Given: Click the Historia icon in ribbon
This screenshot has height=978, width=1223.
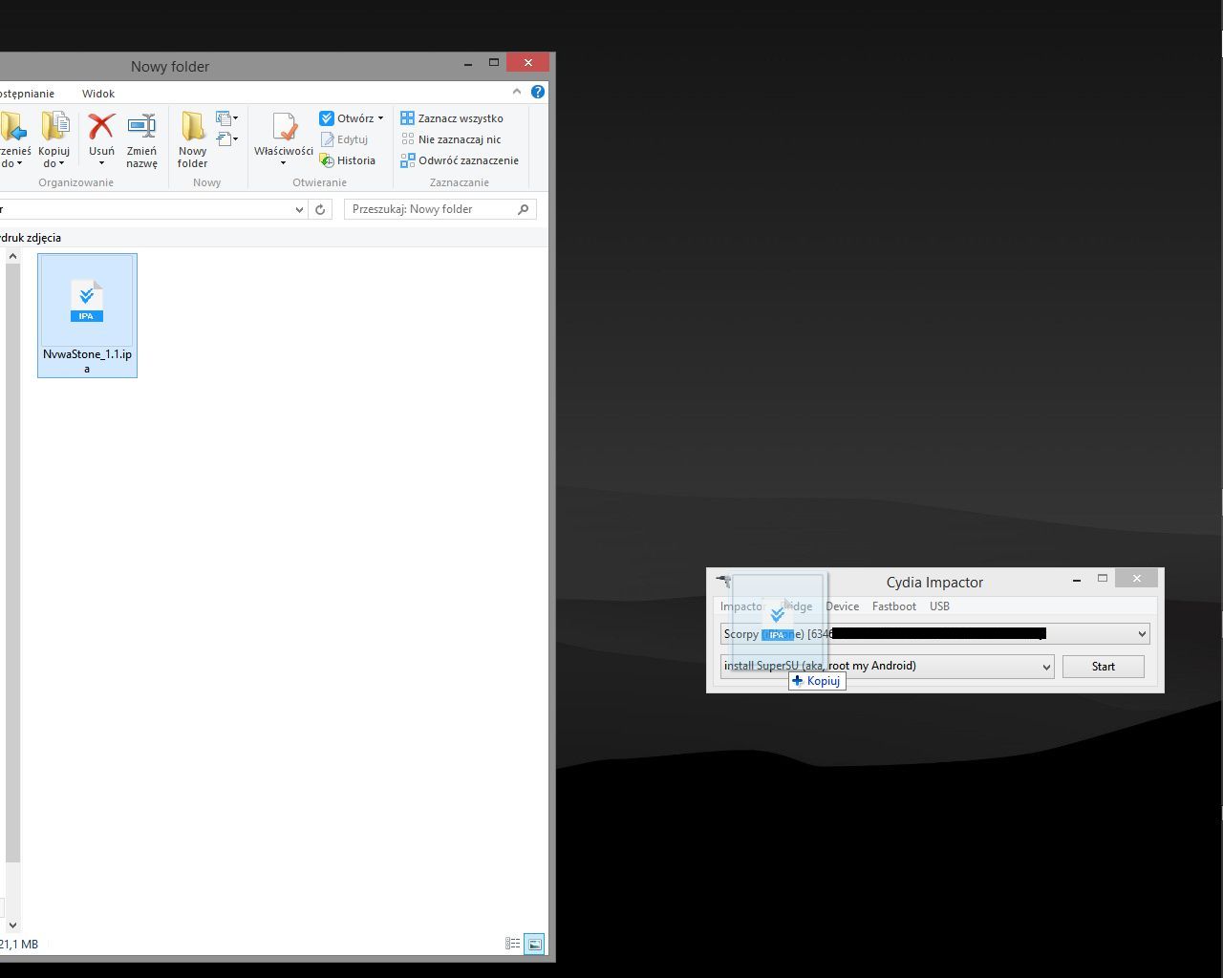Looking at the screenshot, I should click(327, 160).
